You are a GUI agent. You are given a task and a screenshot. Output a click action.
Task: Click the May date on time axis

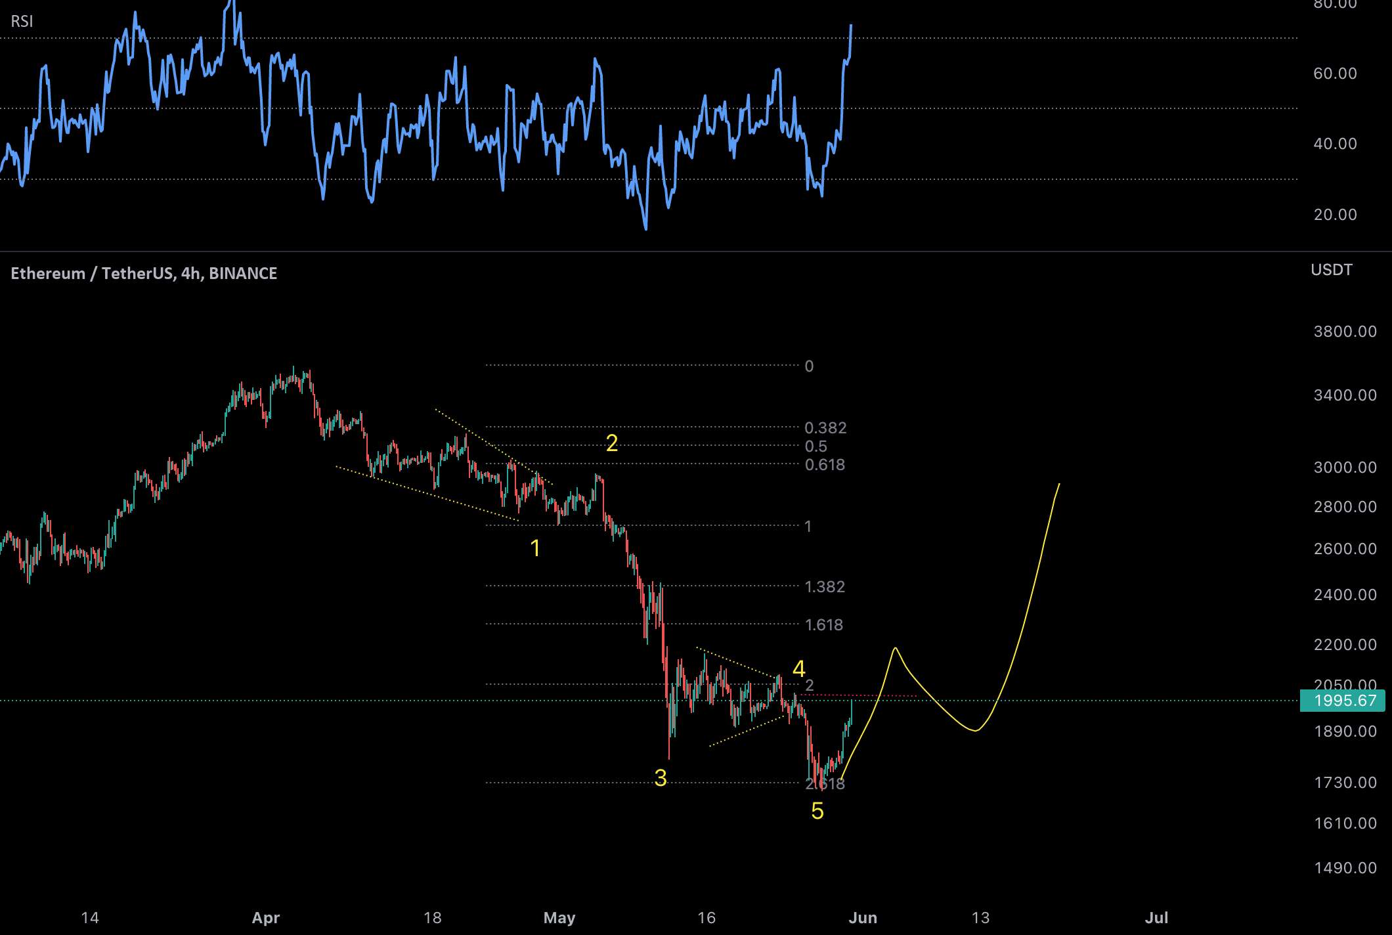pyautogui.click(x=559, y=917)
